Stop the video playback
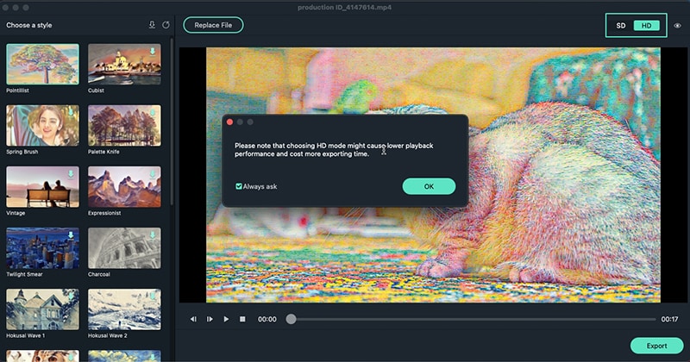The image size is (690, 362). click(x=242, y=319)
